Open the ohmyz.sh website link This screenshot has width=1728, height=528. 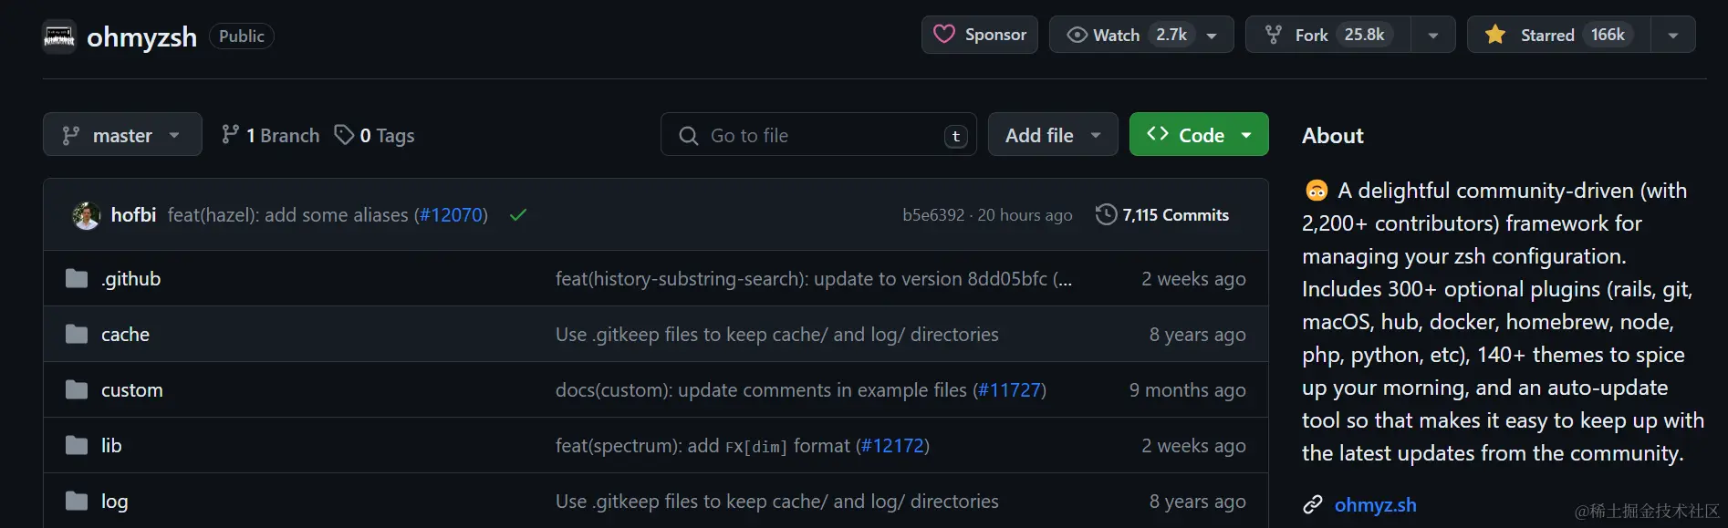[x=1375, y=505]
